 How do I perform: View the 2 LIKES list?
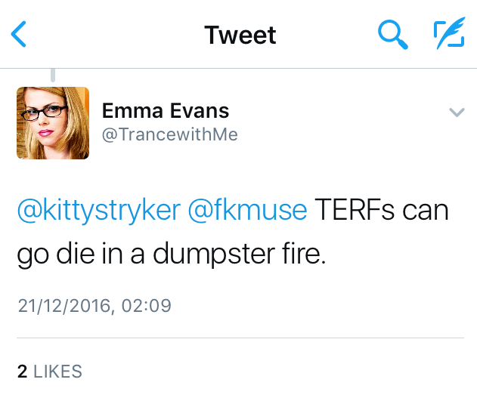pyautogui.click(x=50, y=371)
